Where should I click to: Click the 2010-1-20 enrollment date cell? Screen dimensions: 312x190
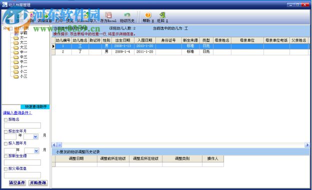pos(145,46)
